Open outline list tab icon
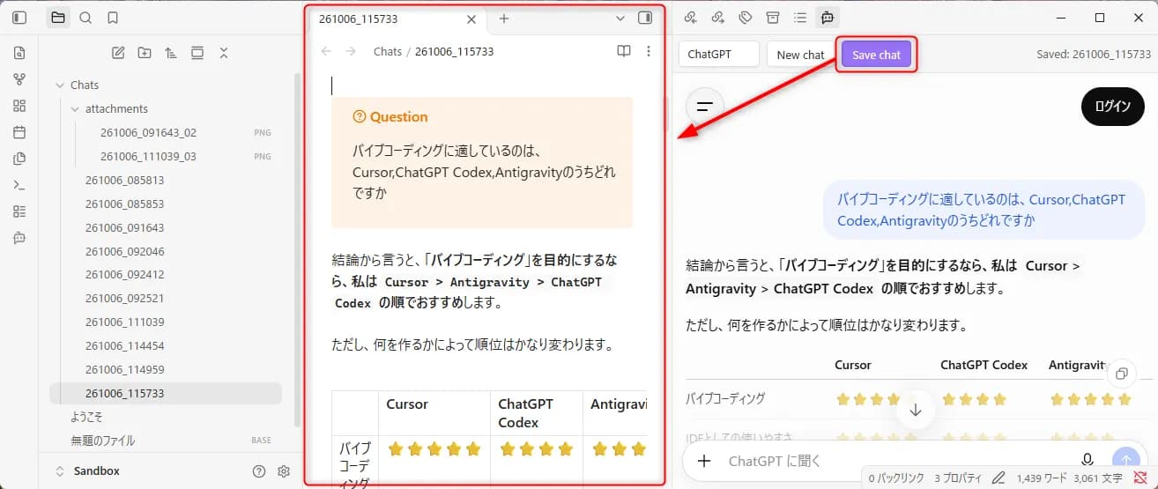 click(800, 17)
